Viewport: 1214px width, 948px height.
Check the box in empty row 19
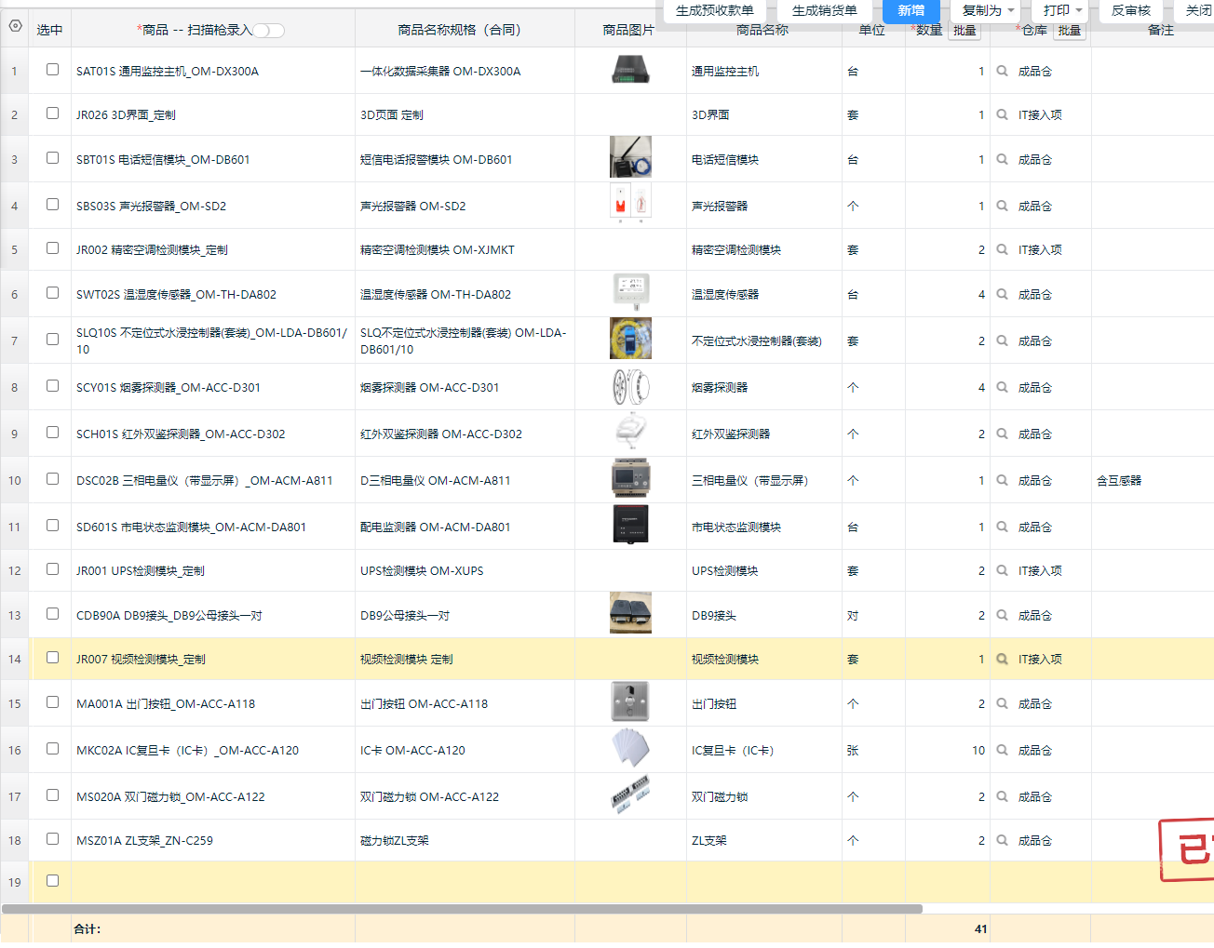pos(52,881)
